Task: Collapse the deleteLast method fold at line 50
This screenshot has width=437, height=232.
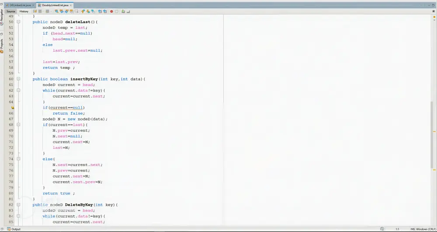Action: pos(18,22)
